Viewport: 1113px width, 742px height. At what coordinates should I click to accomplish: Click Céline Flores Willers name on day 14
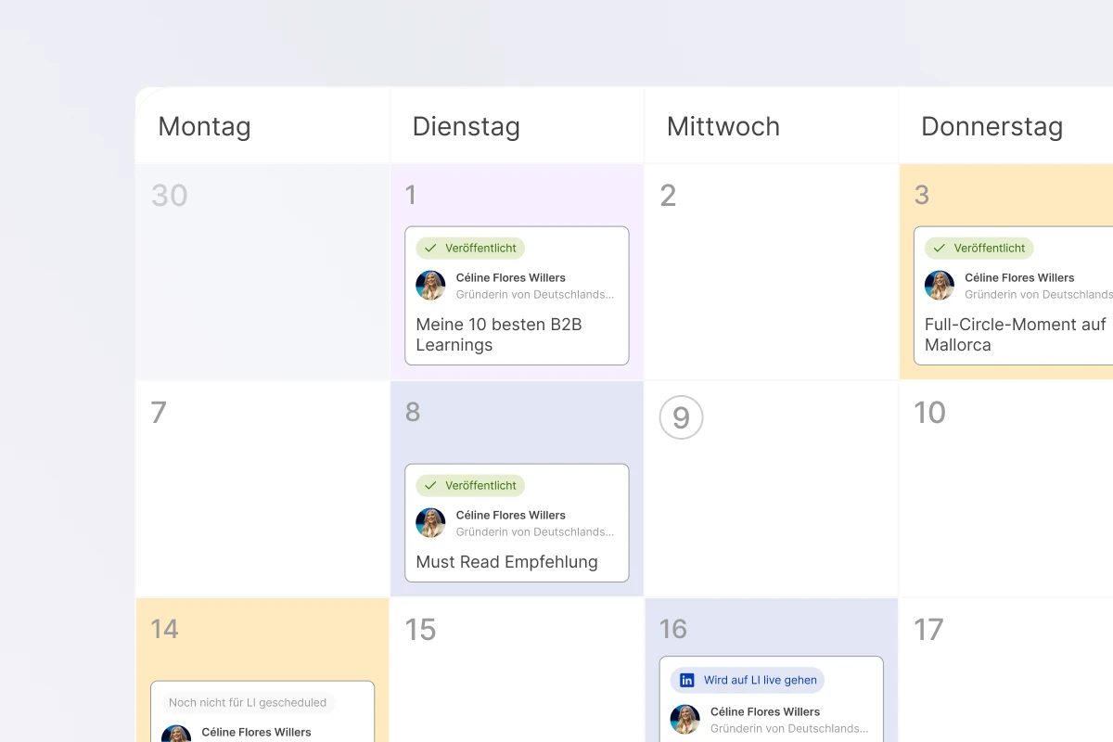[256, 732]
